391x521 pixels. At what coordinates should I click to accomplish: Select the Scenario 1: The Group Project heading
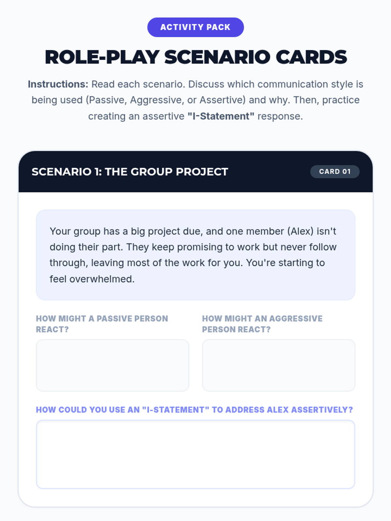pos(130,172)
